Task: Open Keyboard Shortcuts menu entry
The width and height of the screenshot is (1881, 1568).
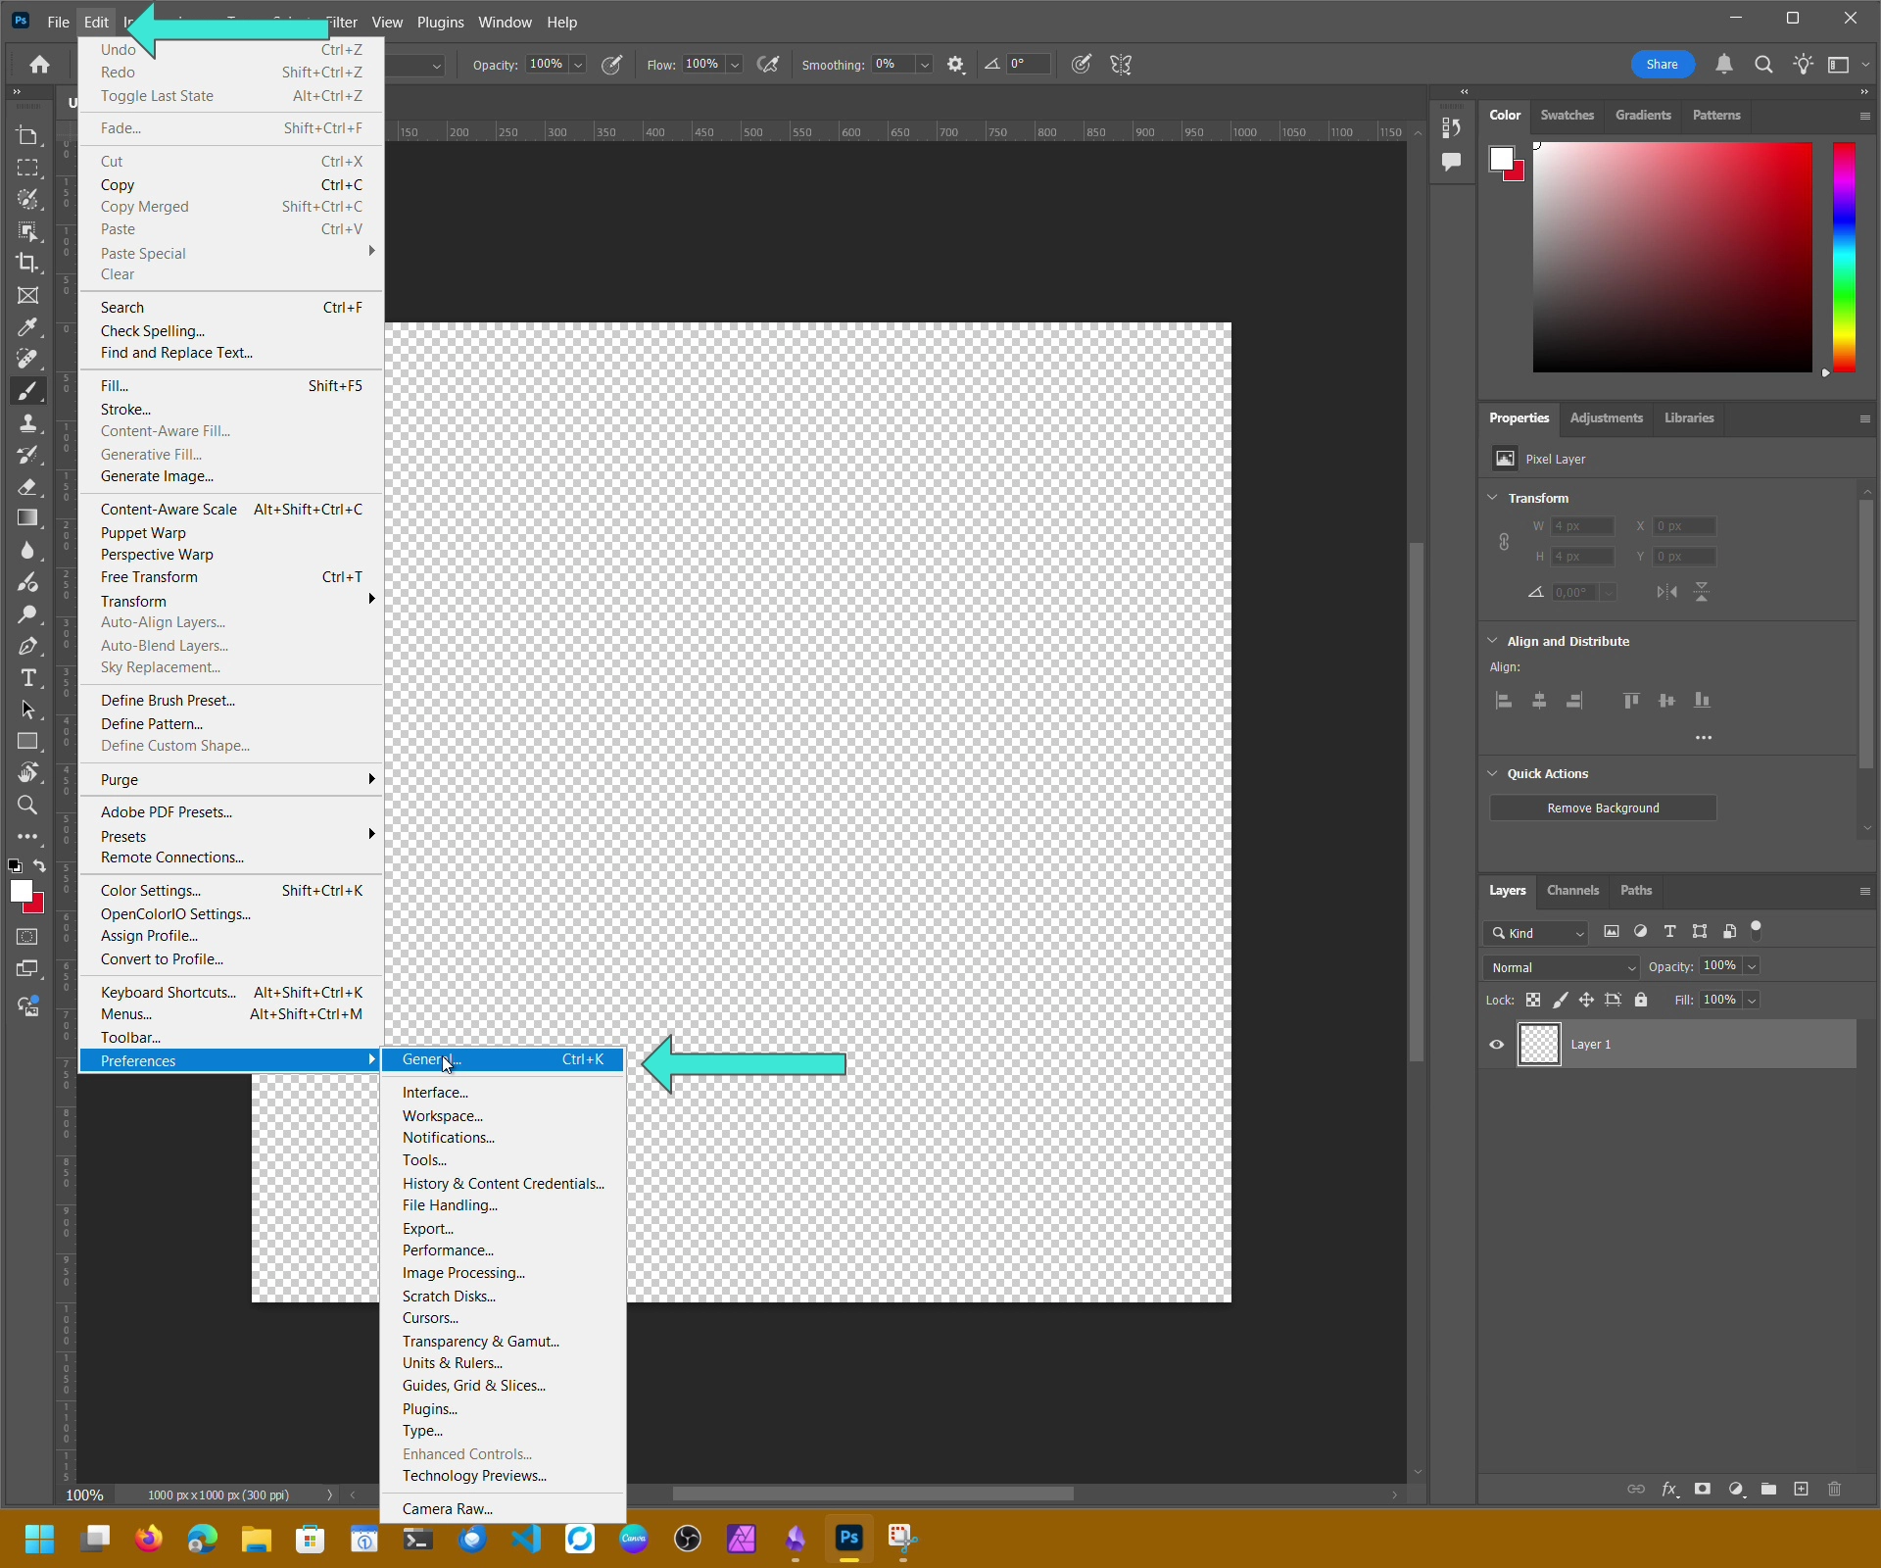Action: point(231,993)
